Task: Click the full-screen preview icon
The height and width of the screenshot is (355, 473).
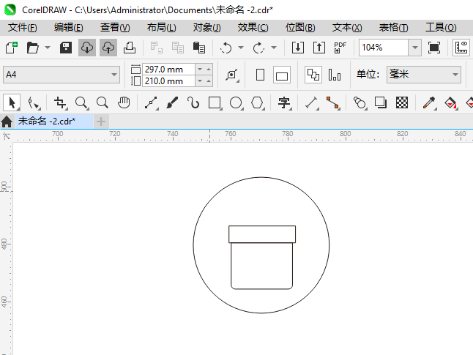Action: (x=433, y=48)
